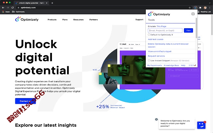
Task: Click the chat welcome message bubble
Action: click(177, 123)
